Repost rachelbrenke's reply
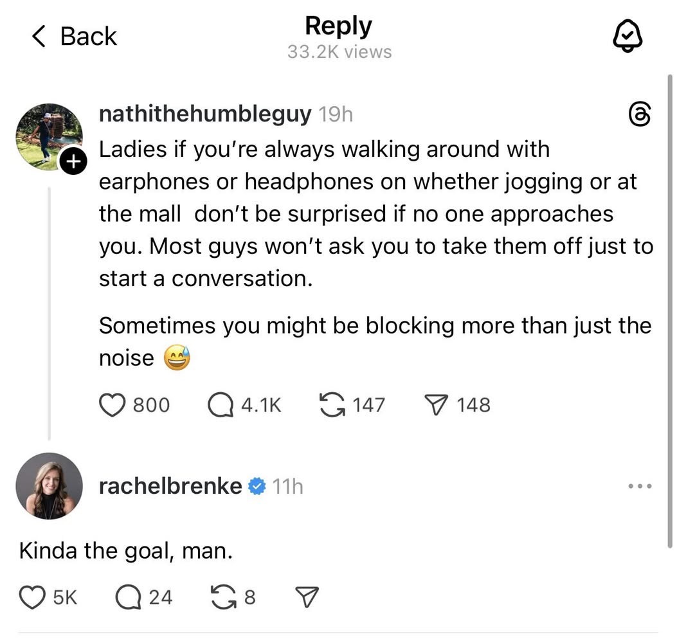 pos(222,597)
